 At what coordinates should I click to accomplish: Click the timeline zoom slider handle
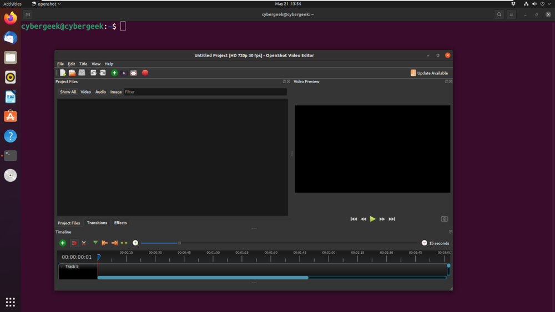tap(179, 243)
